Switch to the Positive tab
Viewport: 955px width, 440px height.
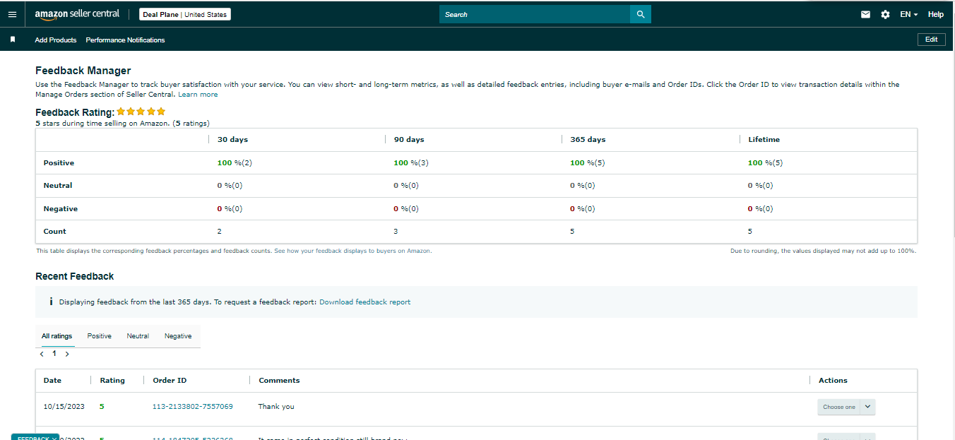(100, 336)
